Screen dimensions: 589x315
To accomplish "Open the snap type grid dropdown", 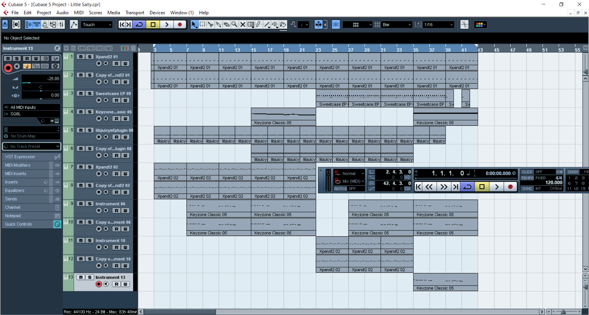I will [x=358, y=25].
